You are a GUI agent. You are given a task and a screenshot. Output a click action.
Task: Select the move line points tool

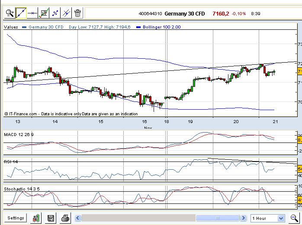point(55,13)
